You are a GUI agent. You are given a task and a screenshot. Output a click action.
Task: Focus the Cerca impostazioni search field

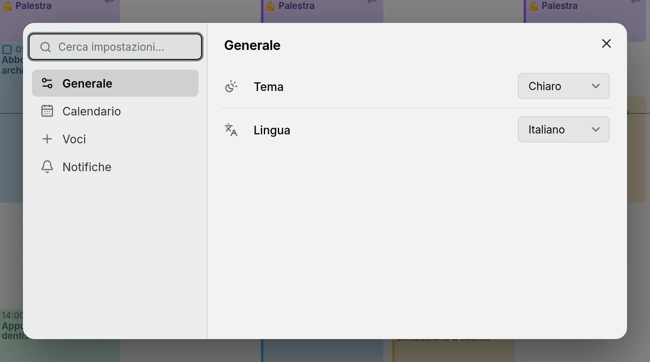[115, 47]
